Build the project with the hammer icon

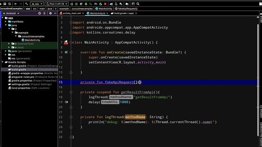(x=27, y=4)
